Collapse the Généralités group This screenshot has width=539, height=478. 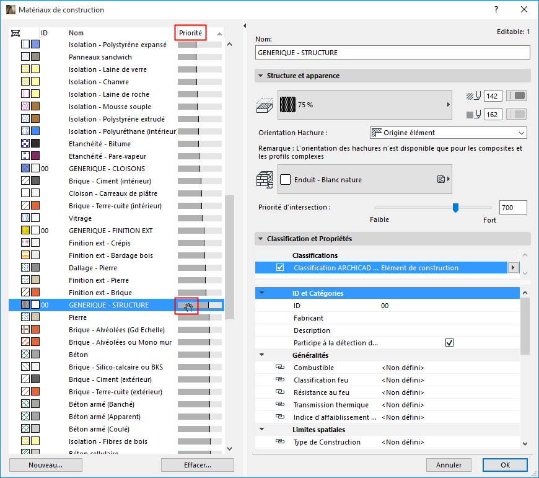coord(262,355)
